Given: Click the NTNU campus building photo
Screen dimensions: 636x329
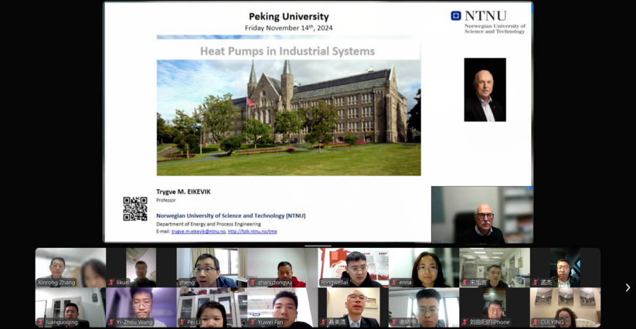Looking at the screenshot, I should pos(289,118).
